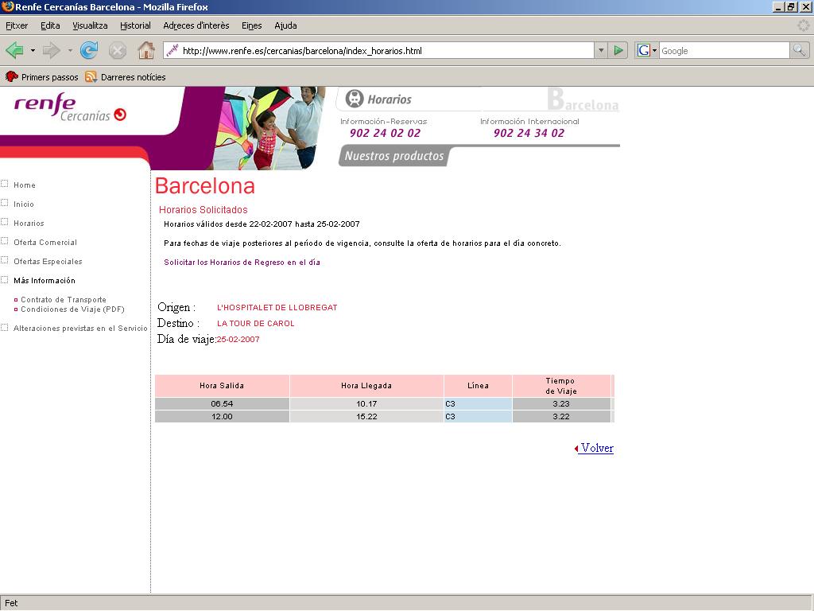
Task: Open the Back button history dropdown arrow
Action: (33, 51)
